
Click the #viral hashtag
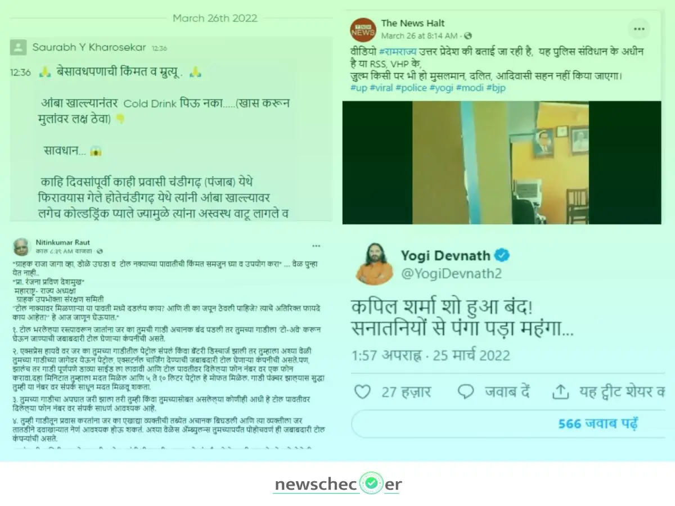click(382, 88)
